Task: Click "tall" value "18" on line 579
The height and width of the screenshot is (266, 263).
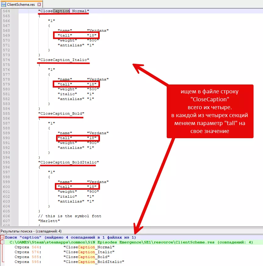Action: [x=92, y=84]
